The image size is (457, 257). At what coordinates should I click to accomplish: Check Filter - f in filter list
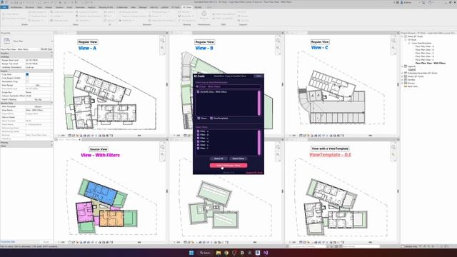[x=199, y=148]
